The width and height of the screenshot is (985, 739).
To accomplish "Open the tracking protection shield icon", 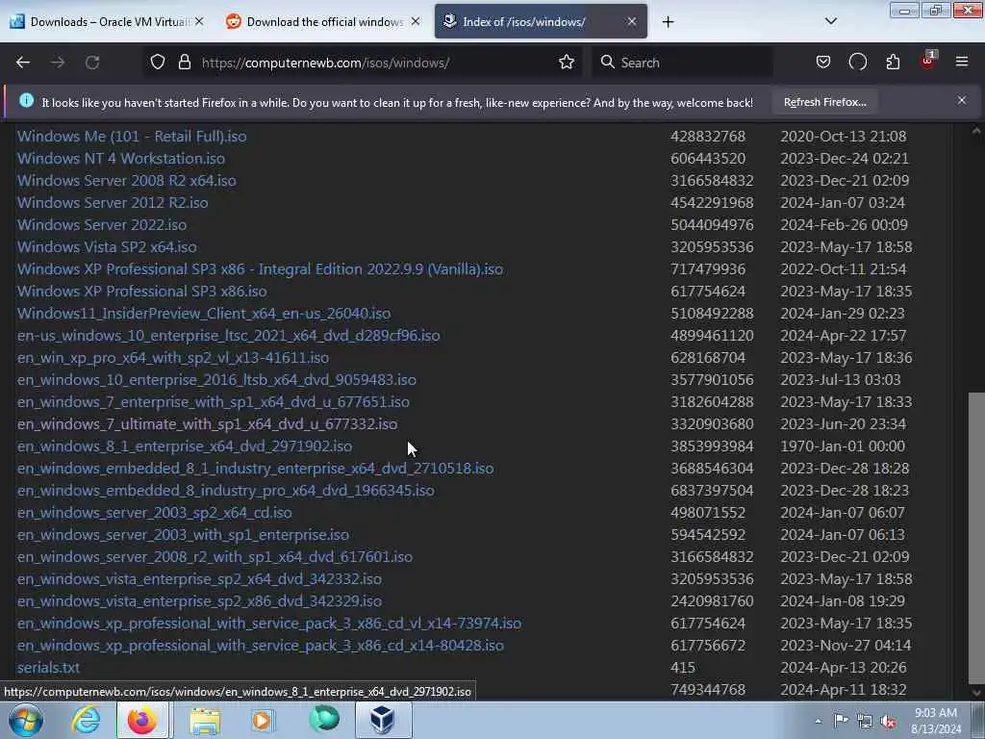I will (x=158, y=63).
